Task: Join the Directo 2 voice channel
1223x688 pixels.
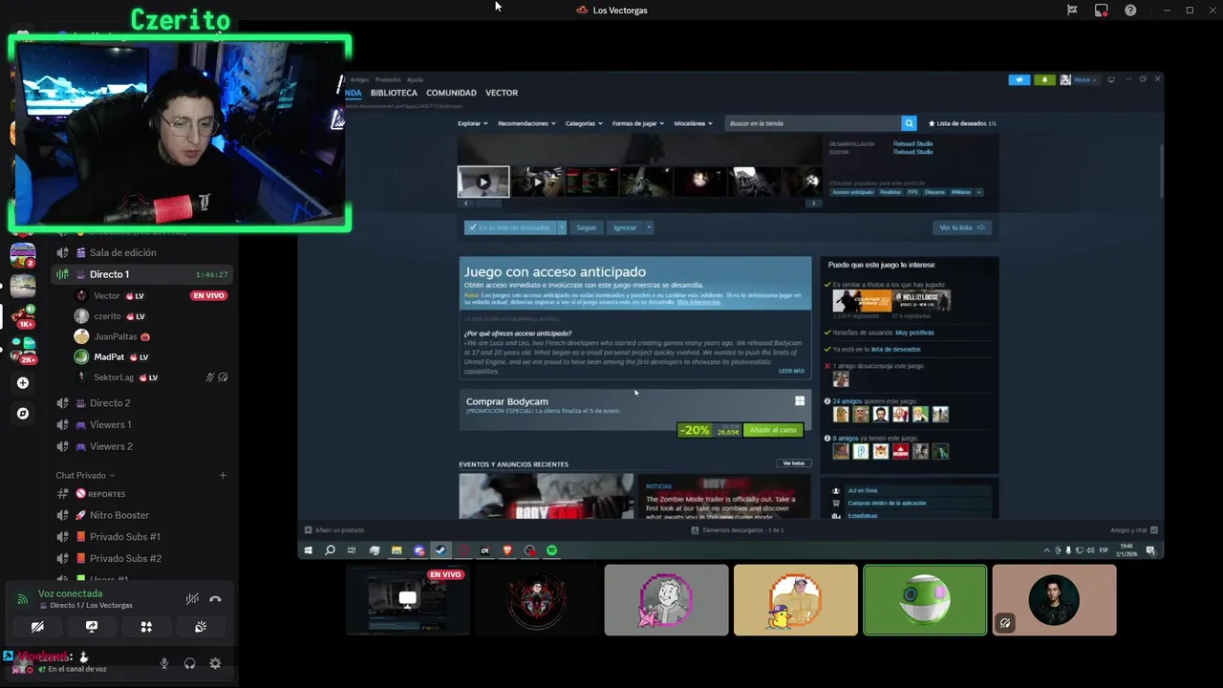Action: [x=143, y=403]
